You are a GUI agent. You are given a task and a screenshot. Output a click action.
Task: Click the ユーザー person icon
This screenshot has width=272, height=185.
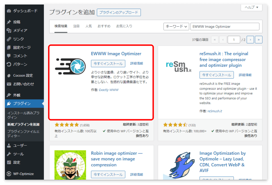pyautogui.click(x=9, y=146)
